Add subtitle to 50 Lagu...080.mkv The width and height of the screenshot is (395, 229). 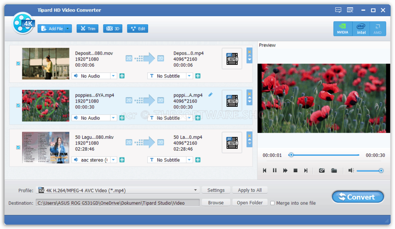pyautogui.click(x=198, y=160)
